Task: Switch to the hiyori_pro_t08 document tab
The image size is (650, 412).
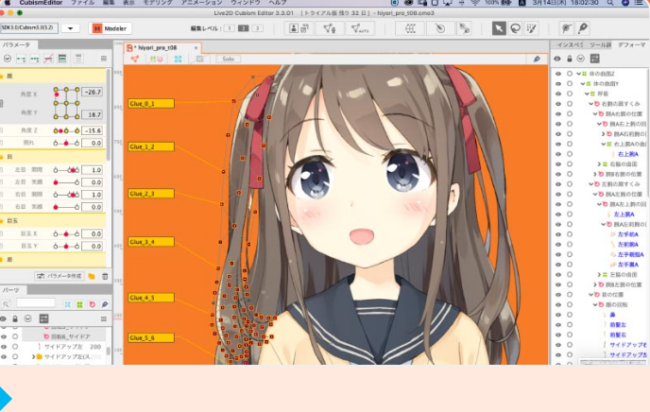Action: pyautogui.click(x=158, y=47)
